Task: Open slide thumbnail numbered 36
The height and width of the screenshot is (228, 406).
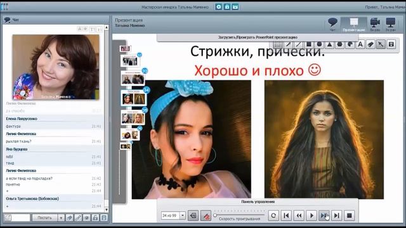Action: [130, 134]
